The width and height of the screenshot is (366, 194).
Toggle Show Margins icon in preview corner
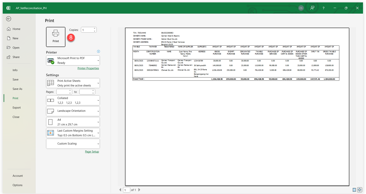point(354,190)
